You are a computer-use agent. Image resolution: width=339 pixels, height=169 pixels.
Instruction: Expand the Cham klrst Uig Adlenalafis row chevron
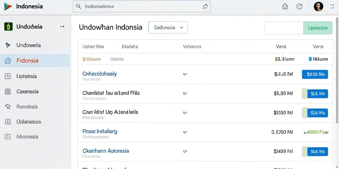coord(185,113)
